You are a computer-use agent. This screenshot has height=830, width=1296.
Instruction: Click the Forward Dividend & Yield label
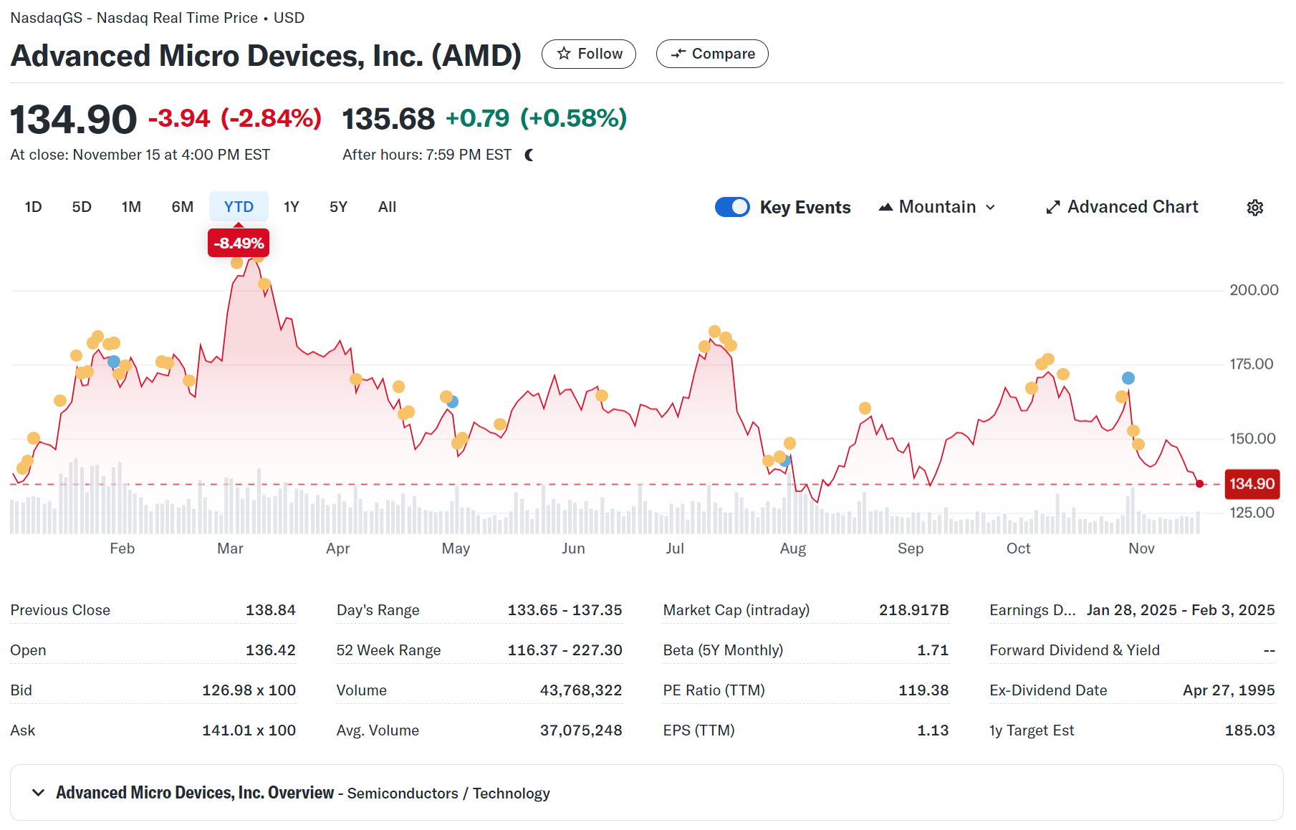(1074, 650)
